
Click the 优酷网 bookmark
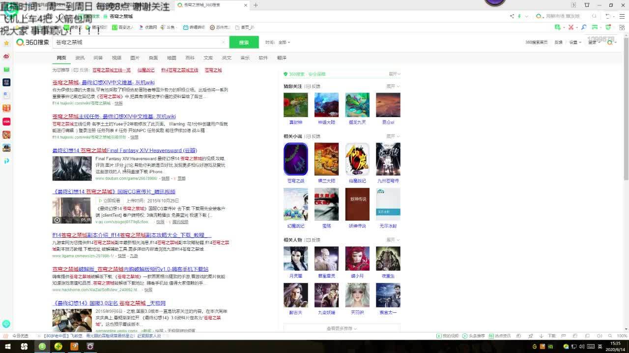[148, 27]
